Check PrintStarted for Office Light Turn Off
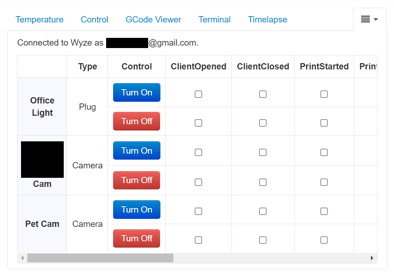 click(324, 123)
